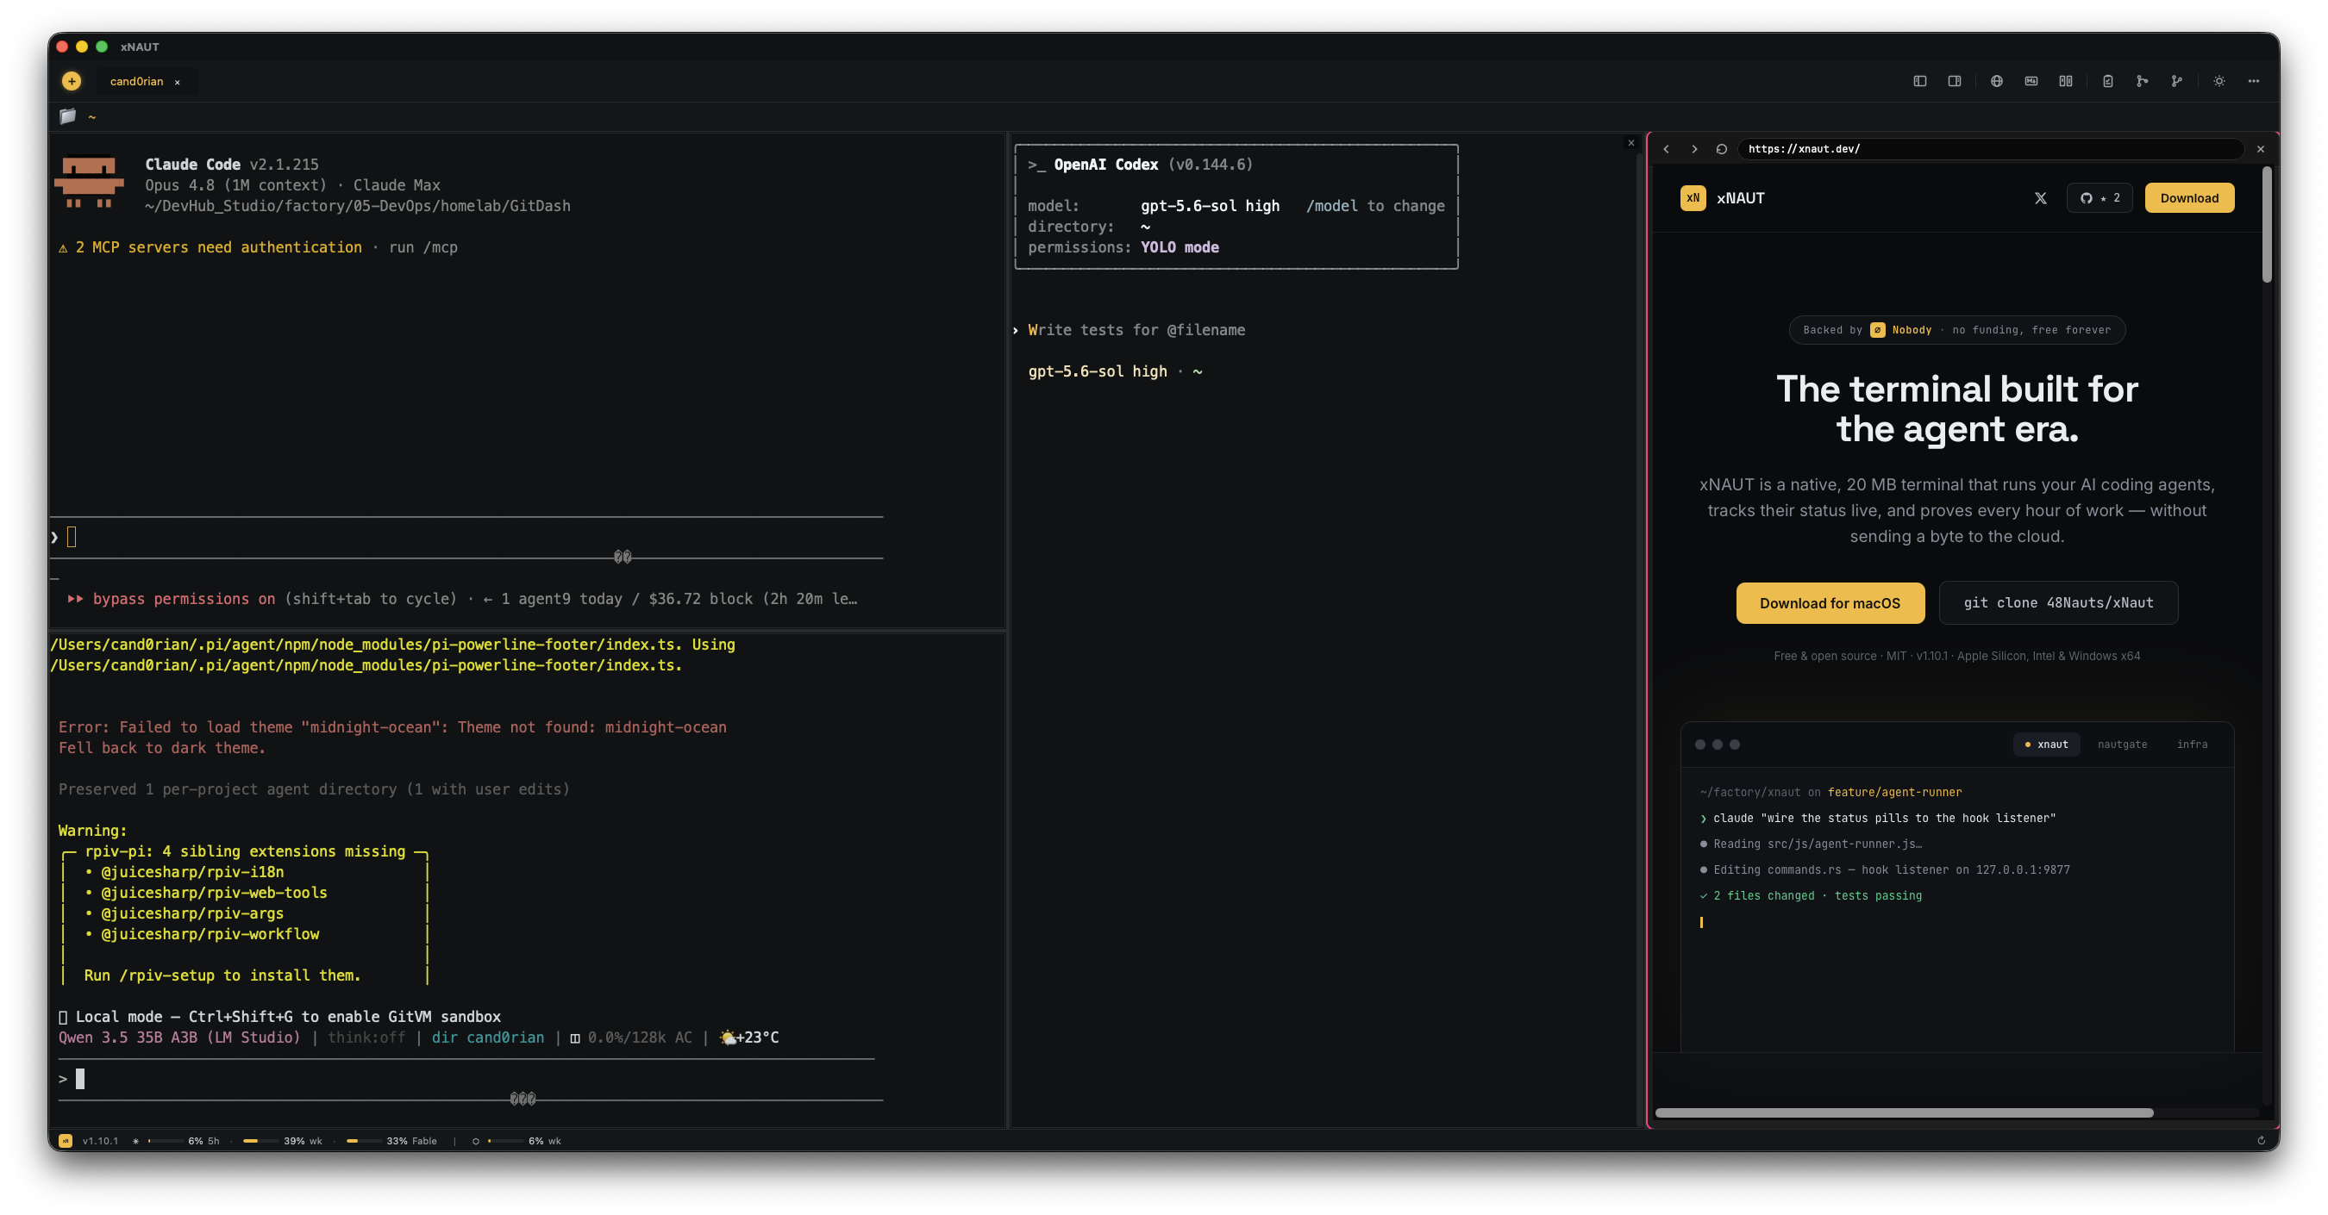Click refresh icon at status bar right

pos(2261,1141)
